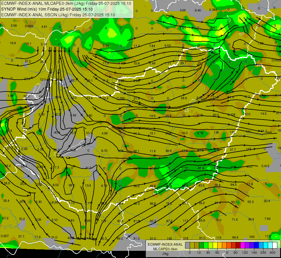This screenshot has width=281, height=258.
Task: Click the map value '5.94'
Action: (106, 46)
